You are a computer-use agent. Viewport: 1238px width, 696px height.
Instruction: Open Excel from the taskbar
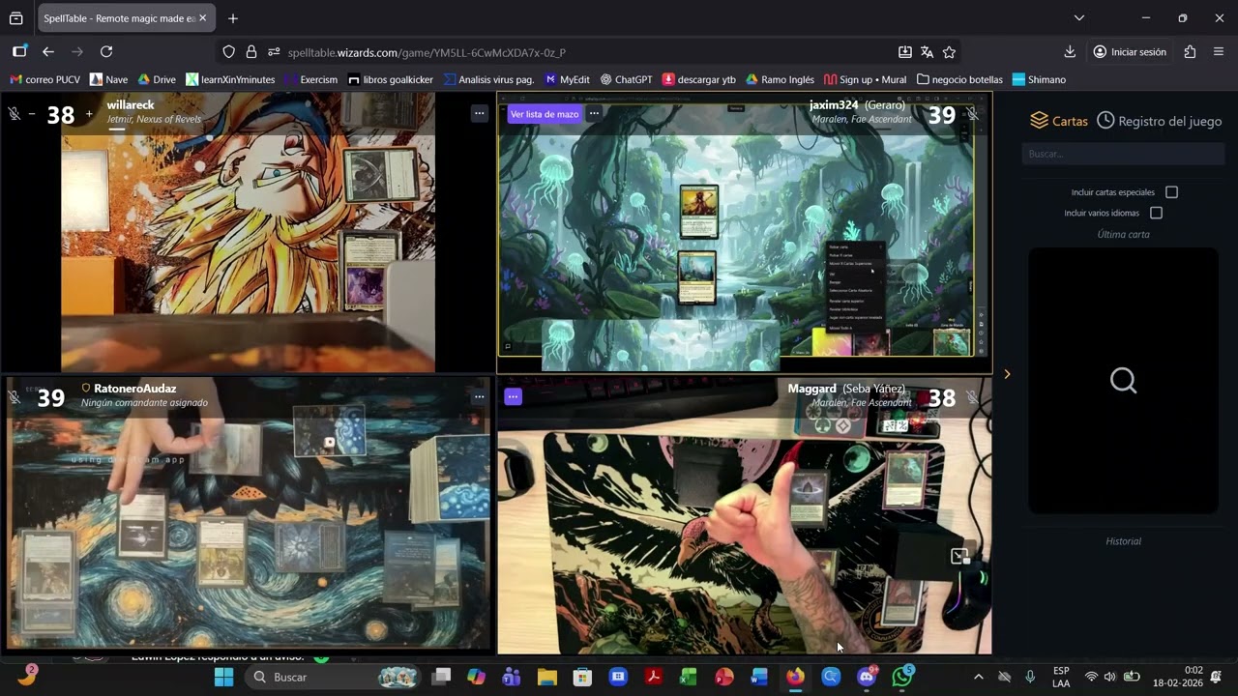pyautogui.click(x=689, y=677)
